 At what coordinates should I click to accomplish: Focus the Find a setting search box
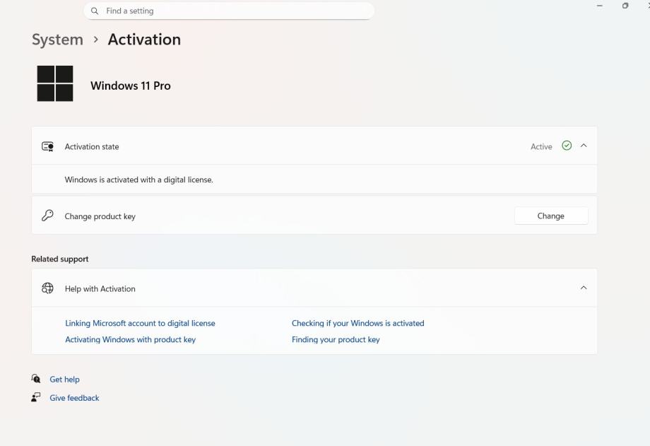point(233,11)
